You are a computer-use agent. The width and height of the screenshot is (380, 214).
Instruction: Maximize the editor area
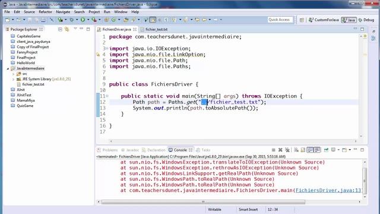[362, 29]
